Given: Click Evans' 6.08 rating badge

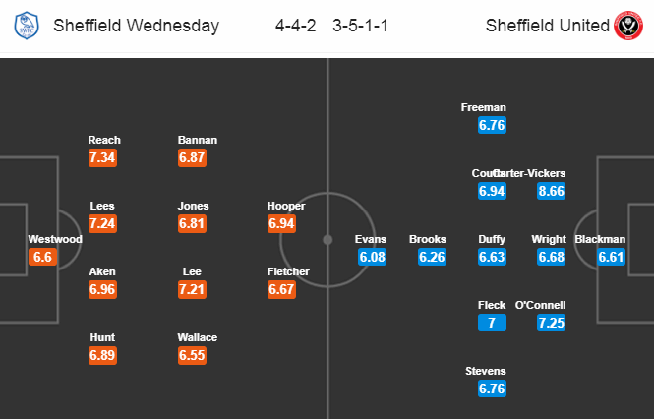Looking at the screenshot, I should (372, 257).
